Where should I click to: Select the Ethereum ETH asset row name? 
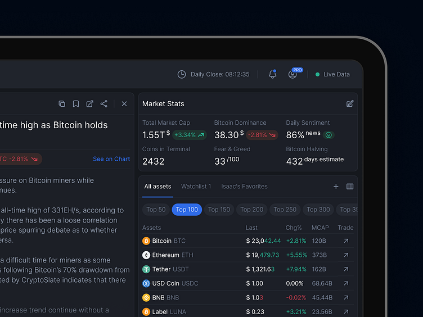click(173, 255)
